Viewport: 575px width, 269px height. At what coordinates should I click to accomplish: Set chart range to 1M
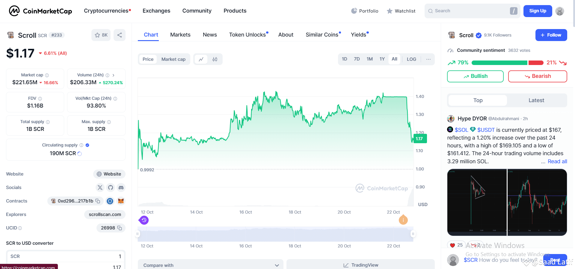point(370,59)
